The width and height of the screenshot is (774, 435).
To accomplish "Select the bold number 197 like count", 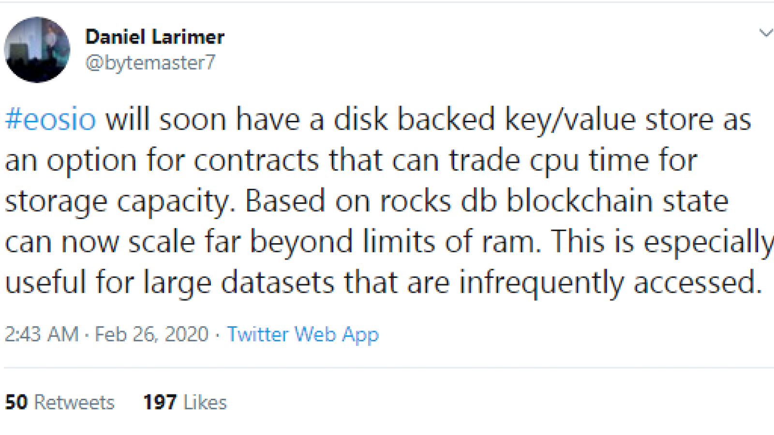I will (x=160, y=402).
